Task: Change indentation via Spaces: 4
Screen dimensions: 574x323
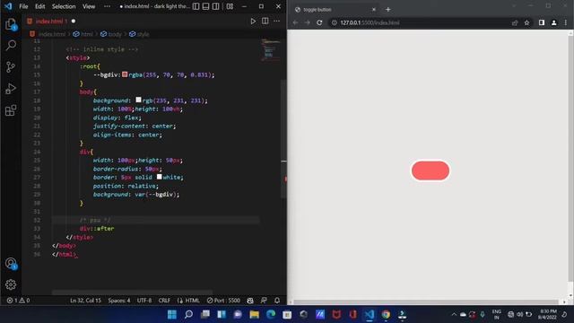Action: [119, 301]
